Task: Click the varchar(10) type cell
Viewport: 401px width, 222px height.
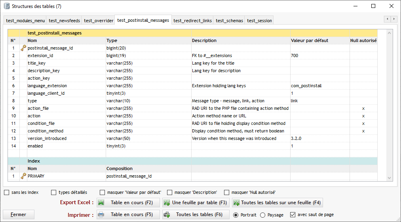Action: coord(148,101)
